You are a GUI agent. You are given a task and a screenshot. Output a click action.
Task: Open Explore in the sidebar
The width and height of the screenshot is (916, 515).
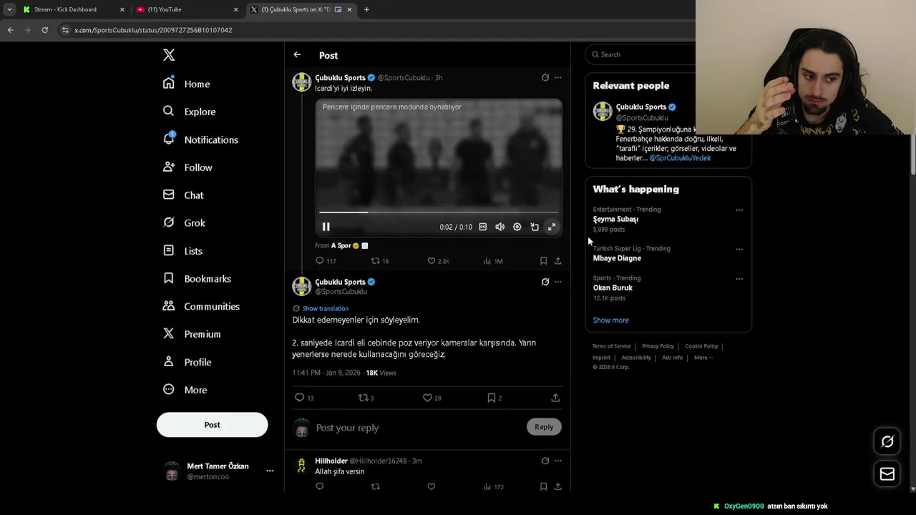click(189, 112)
